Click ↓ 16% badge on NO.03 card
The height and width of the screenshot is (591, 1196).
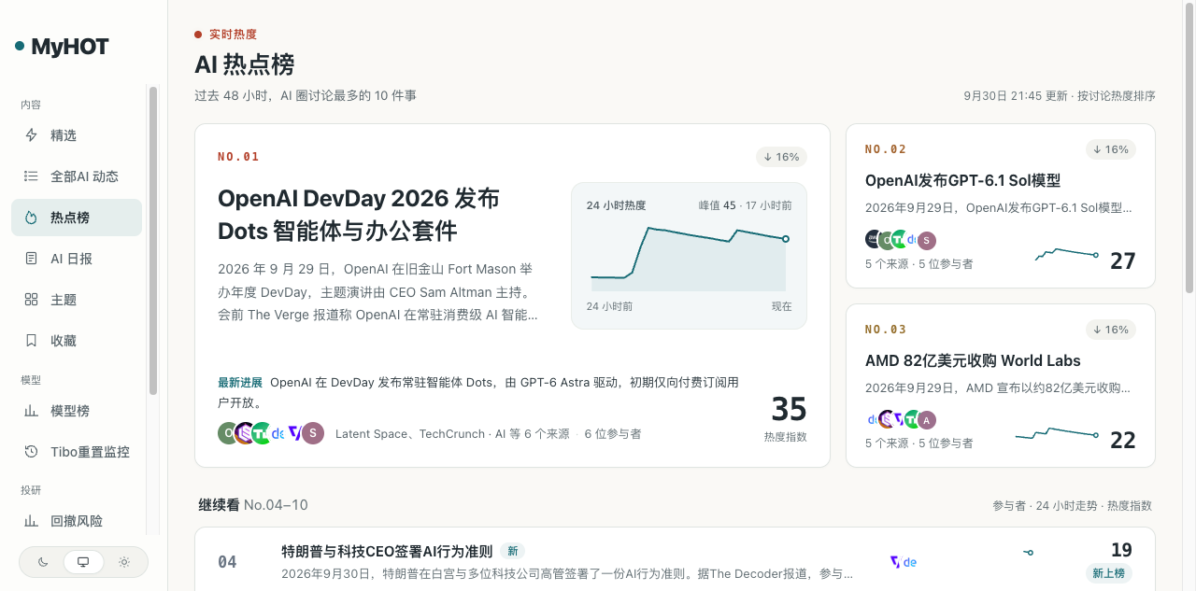[1111, 330]
